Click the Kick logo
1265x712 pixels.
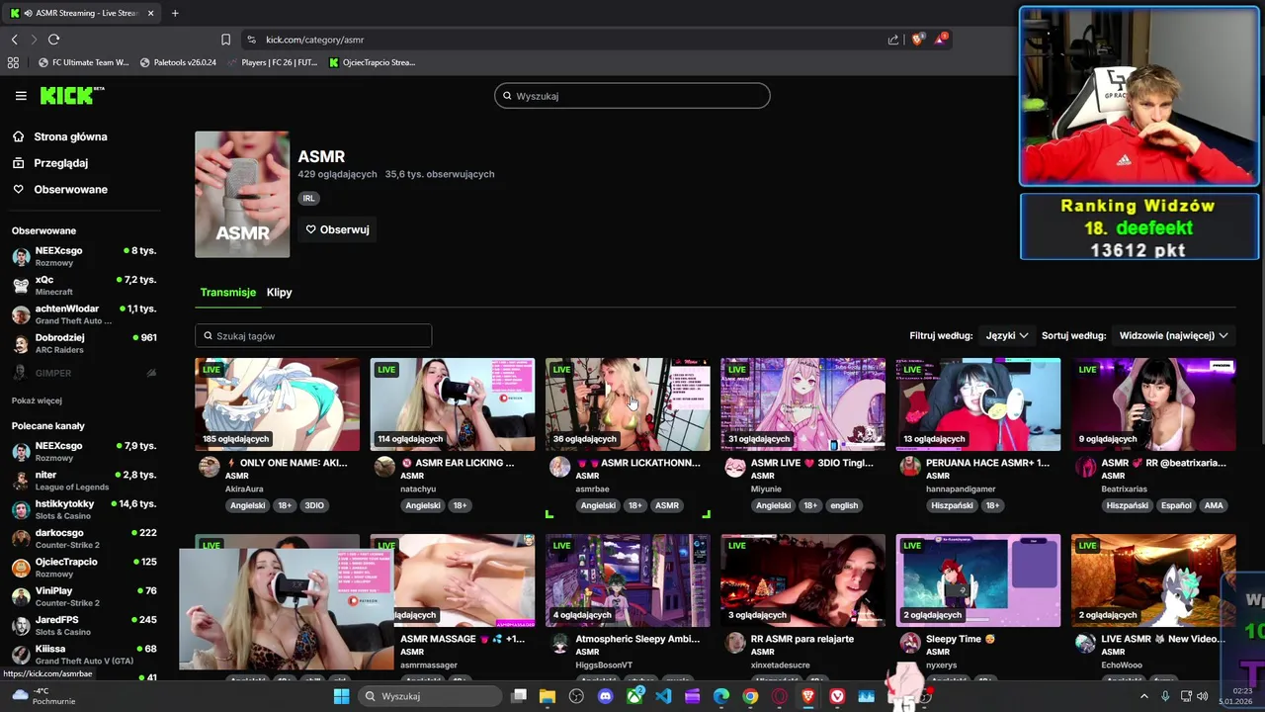[x=71, y=95]
